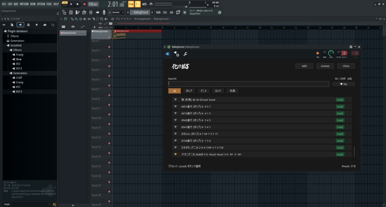Select the アニメ category tab

coord(203,91)
